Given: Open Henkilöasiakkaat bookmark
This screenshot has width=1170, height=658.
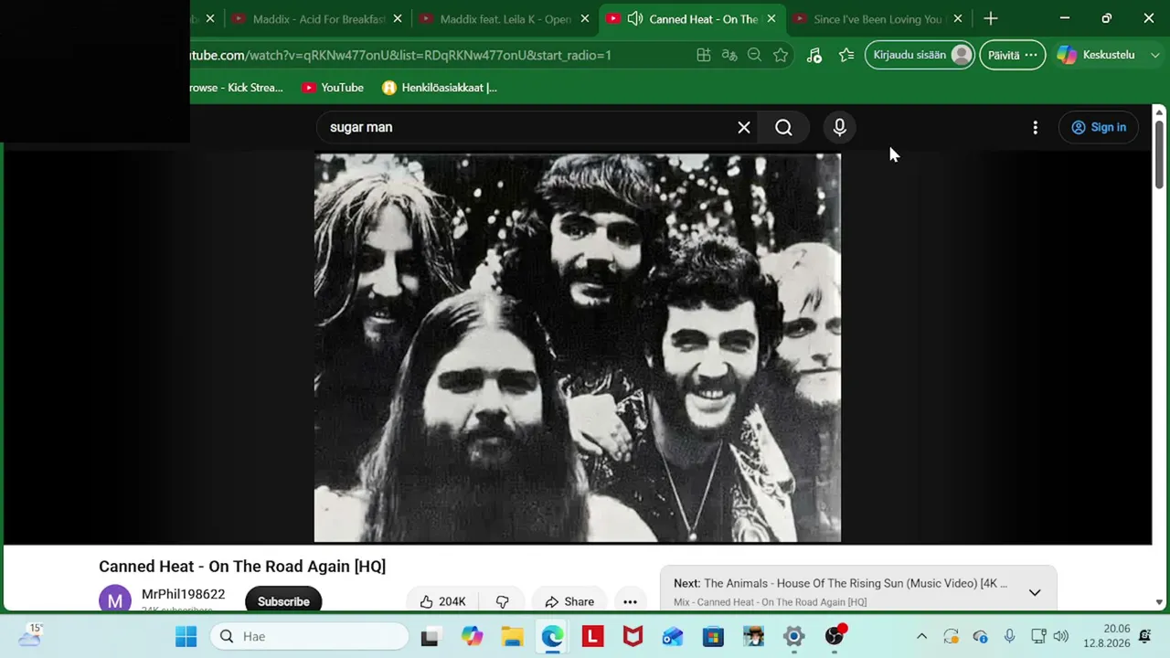Looking at the screenshot, I should coord(440,88).
